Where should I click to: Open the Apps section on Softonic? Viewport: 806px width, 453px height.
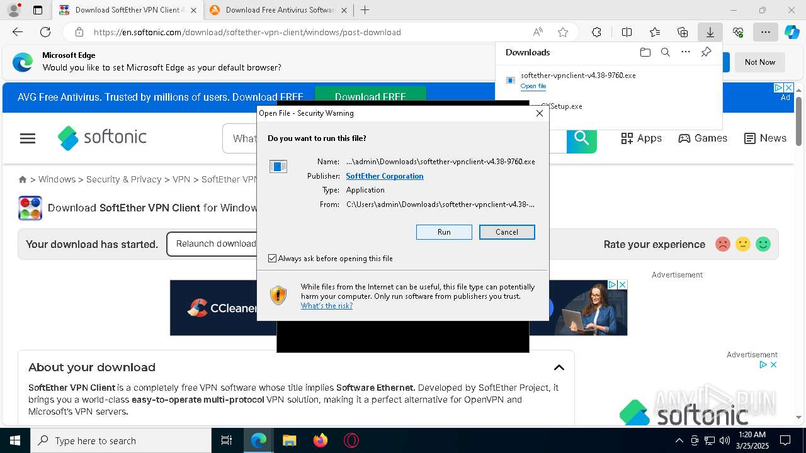[642, 138]
